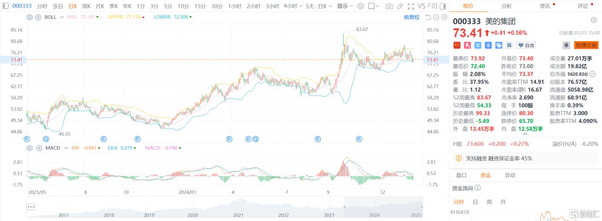Enter fullscreen chart mode
This screenshot has height=221, width=602.
click(x=411, y=6)
